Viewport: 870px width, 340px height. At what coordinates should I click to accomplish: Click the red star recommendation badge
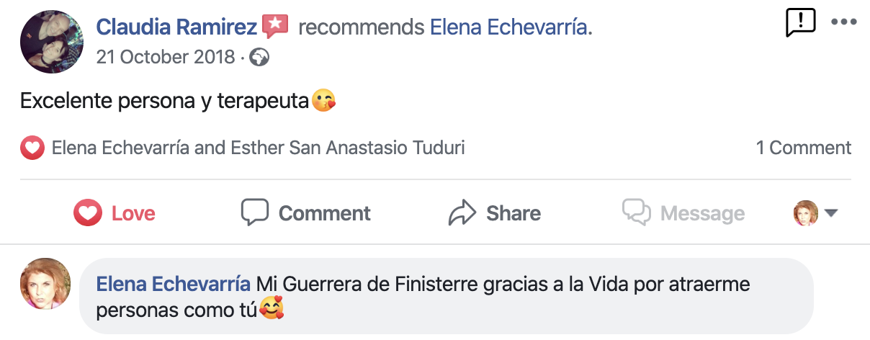[x=275, y=27]
